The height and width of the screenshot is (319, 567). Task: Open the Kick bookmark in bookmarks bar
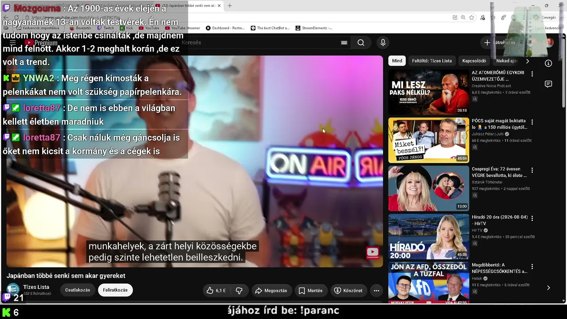coord(126,28)
